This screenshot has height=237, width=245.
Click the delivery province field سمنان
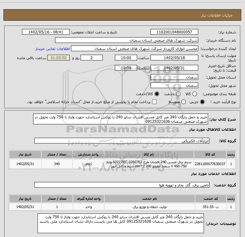174,77
